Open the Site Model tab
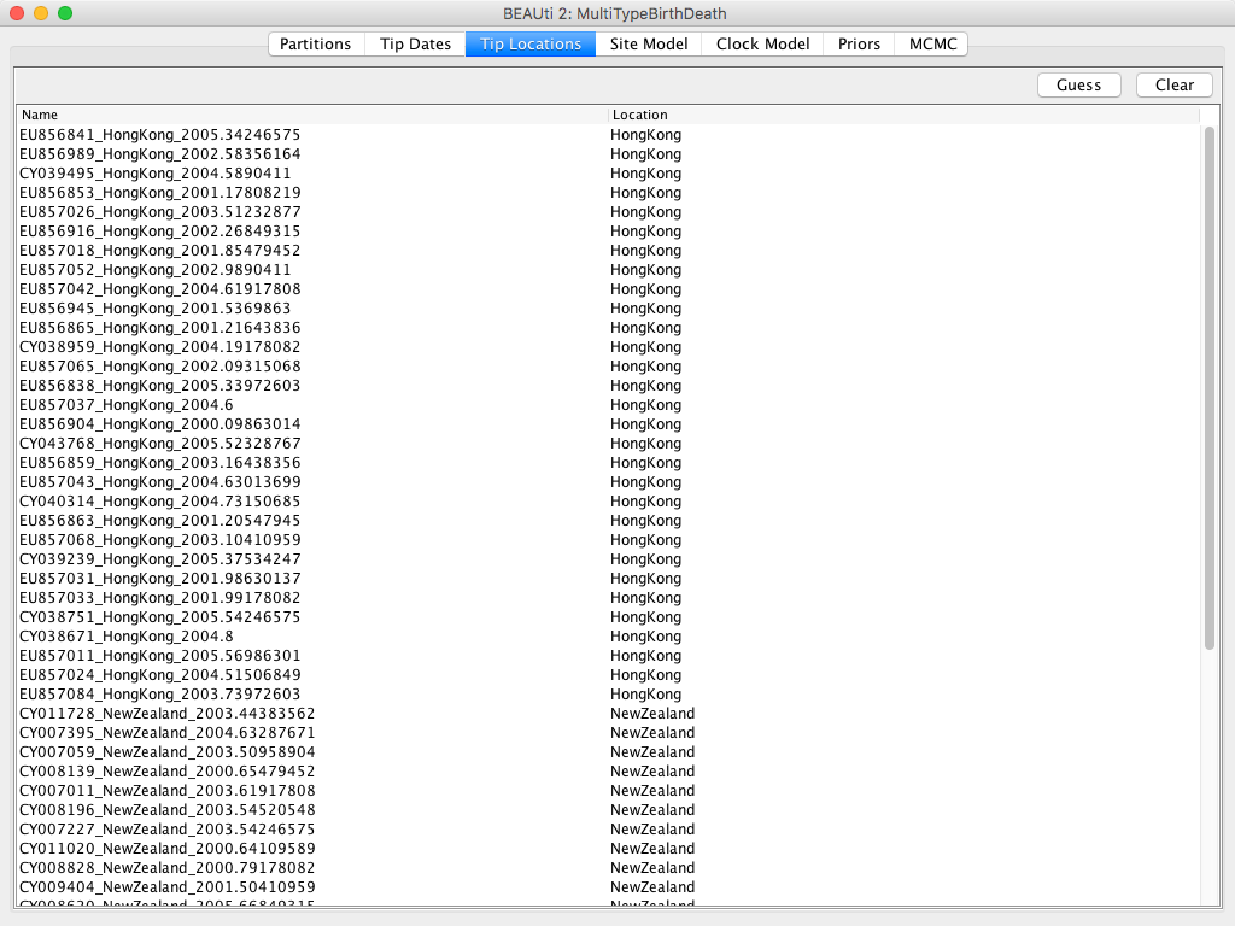Viewport: 1235px width, 926px height. click(x=648, y=44)
